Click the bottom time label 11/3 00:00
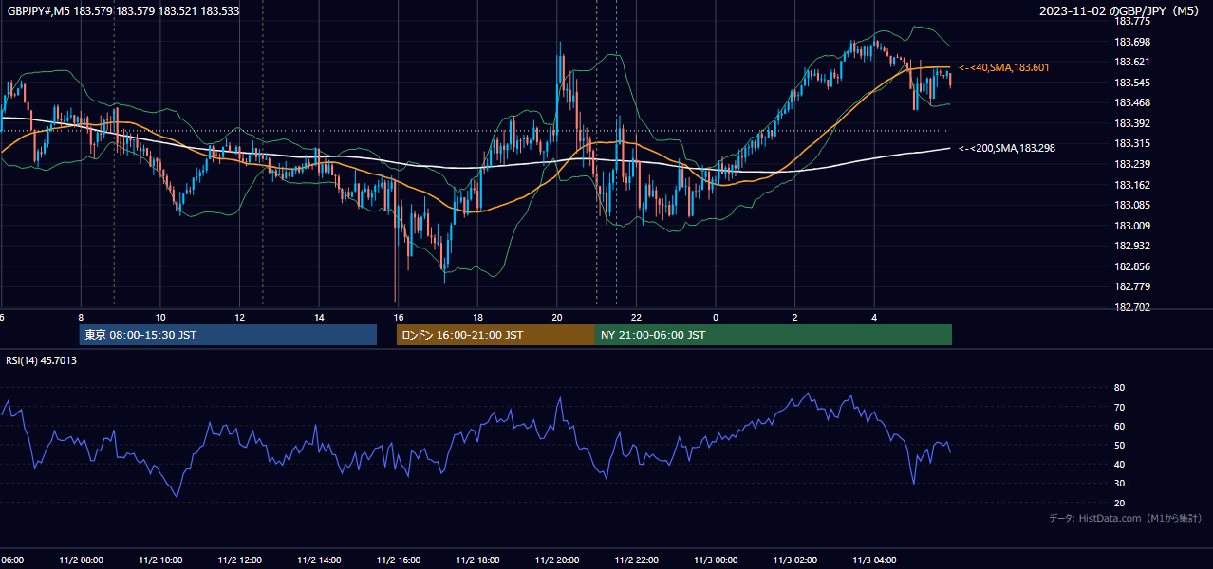The width and height of the screenshot is (1213, 569). [x=717, y=560]
